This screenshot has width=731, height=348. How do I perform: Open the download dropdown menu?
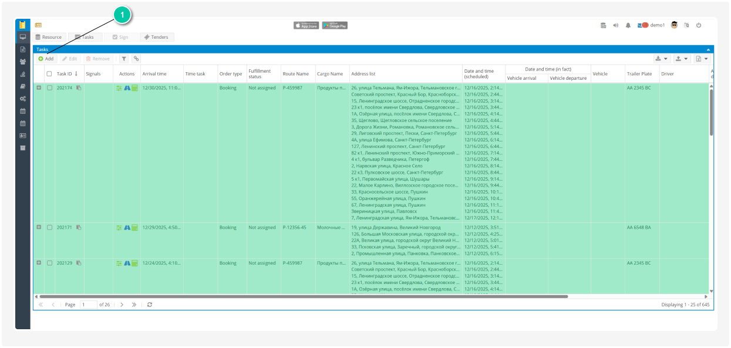661,59
